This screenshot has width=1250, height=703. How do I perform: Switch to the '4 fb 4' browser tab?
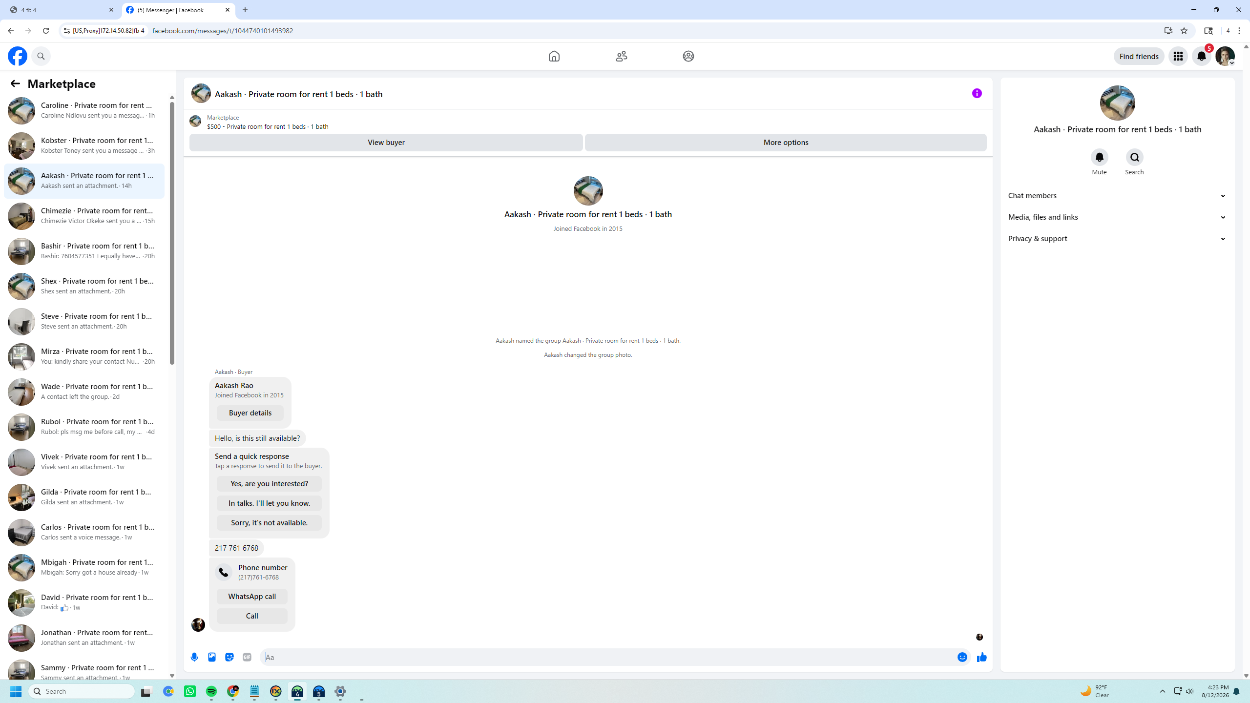click(x=62, y=10)
